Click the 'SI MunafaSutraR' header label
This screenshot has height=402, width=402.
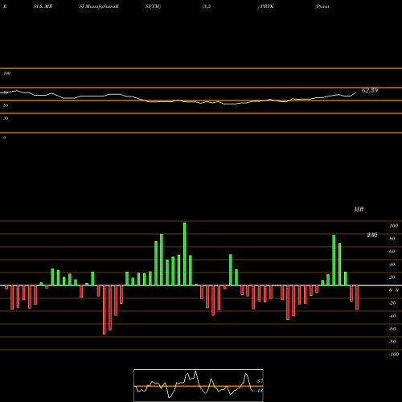tap(99, 6)
